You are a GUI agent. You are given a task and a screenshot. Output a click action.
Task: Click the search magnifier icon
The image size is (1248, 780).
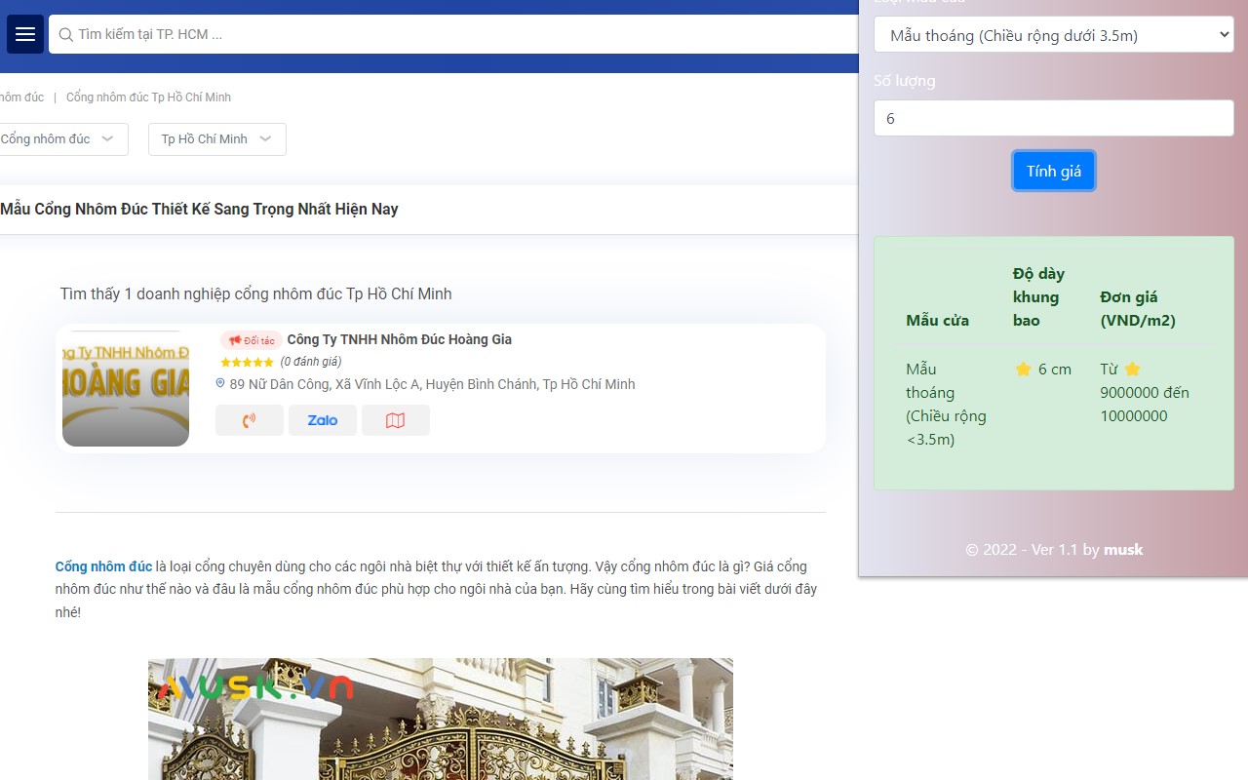(x=65, y=34)
